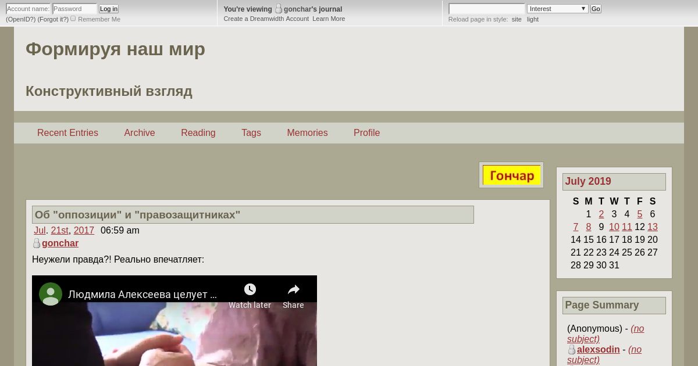
Task: Click the Watch later clock icon on video
Action: 250,289
